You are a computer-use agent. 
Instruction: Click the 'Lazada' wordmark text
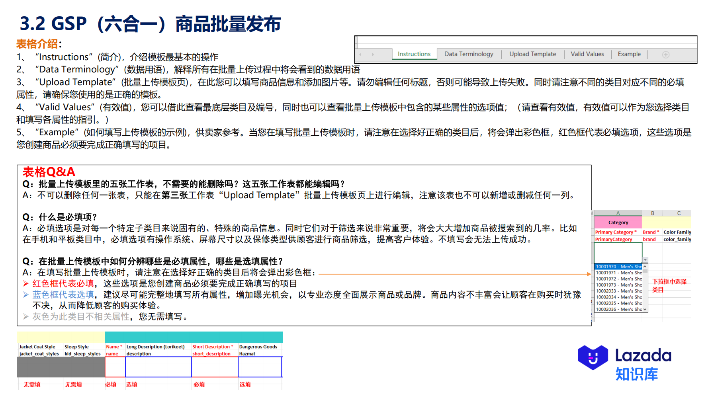643,355
